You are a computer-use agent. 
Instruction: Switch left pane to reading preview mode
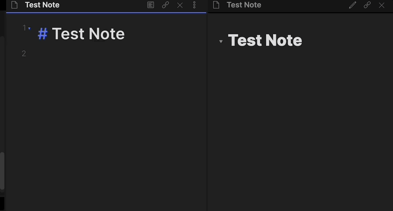click(x=151, y=5)
